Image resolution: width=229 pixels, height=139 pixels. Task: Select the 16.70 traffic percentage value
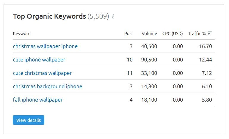click(206, 46)
